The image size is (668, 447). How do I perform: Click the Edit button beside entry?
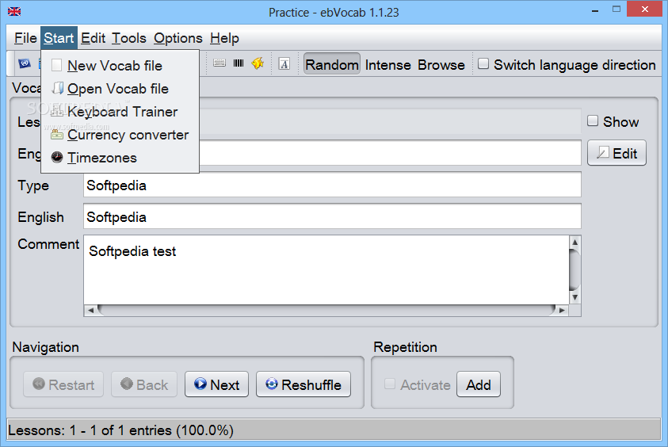pos(616,152)
